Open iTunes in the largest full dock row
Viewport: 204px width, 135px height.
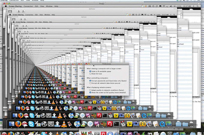[x=77, y=124]
